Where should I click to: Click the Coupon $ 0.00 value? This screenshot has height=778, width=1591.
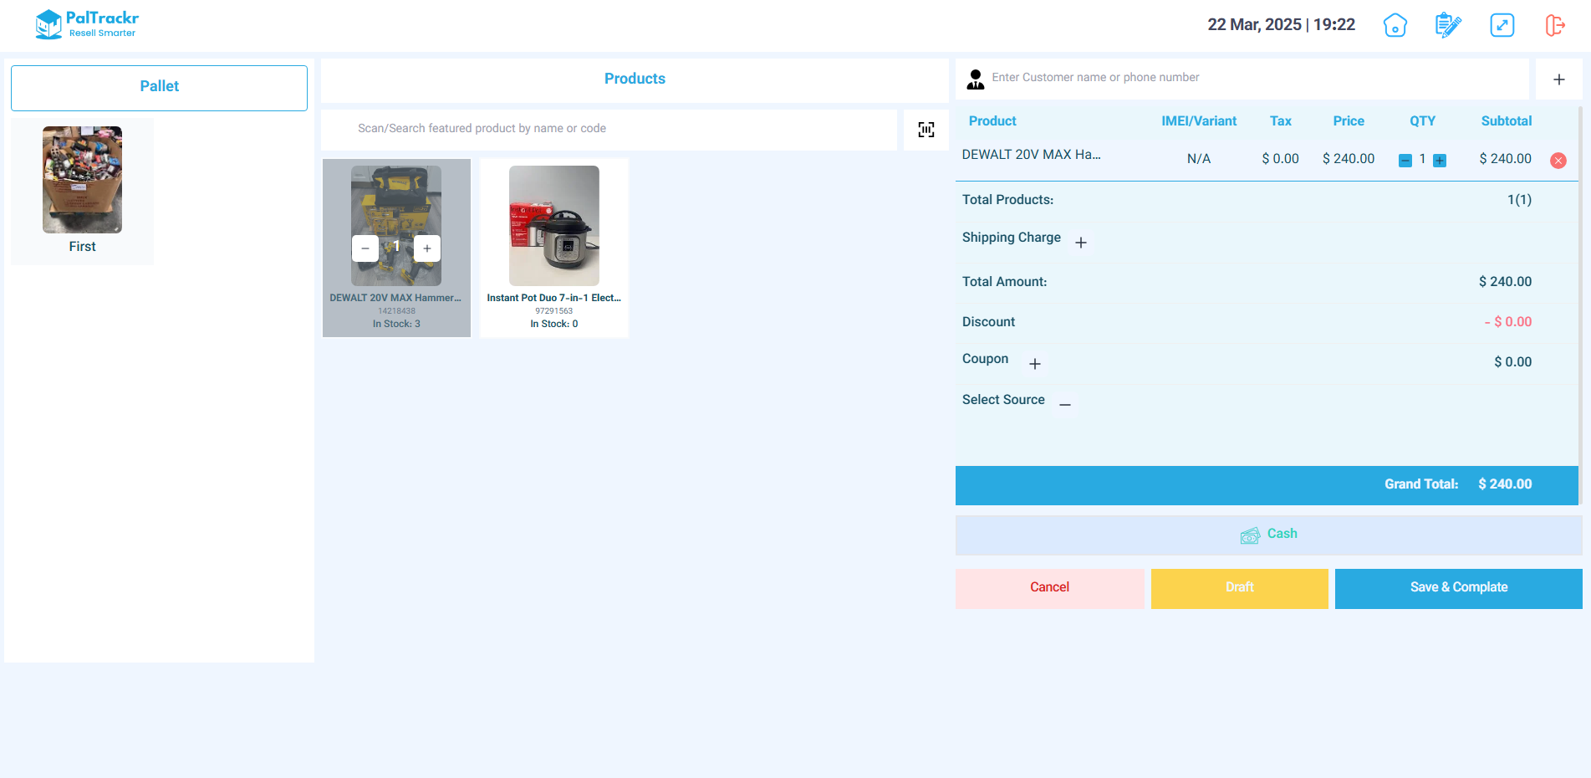point(1513,362)
